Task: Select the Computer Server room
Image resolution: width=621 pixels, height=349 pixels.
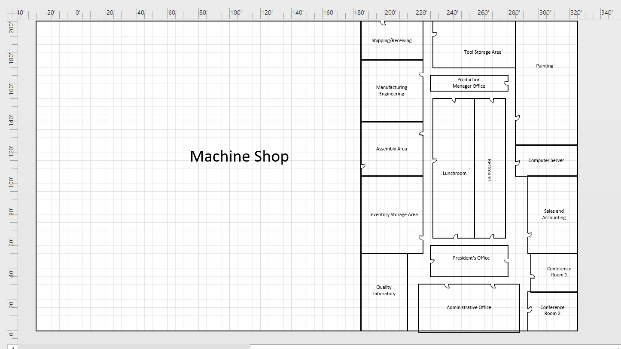Action: click(x=546, y=160)
